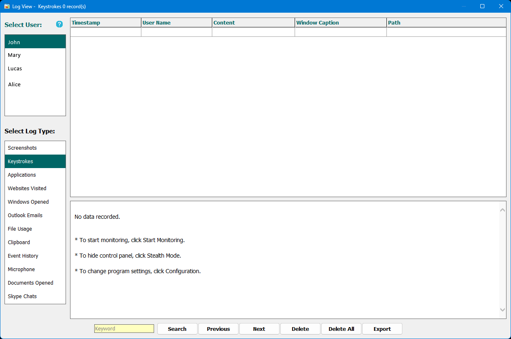Click the 'click Configuration' hint line

point(138,271)
